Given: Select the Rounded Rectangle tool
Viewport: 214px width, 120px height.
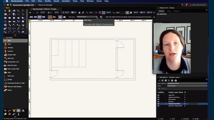Looking at the screenshot, I should (x=9, y=18).
